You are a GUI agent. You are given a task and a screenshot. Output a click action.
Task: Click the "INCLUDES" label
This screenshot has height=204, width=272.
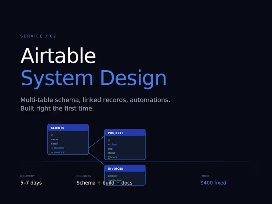(84, 176)
